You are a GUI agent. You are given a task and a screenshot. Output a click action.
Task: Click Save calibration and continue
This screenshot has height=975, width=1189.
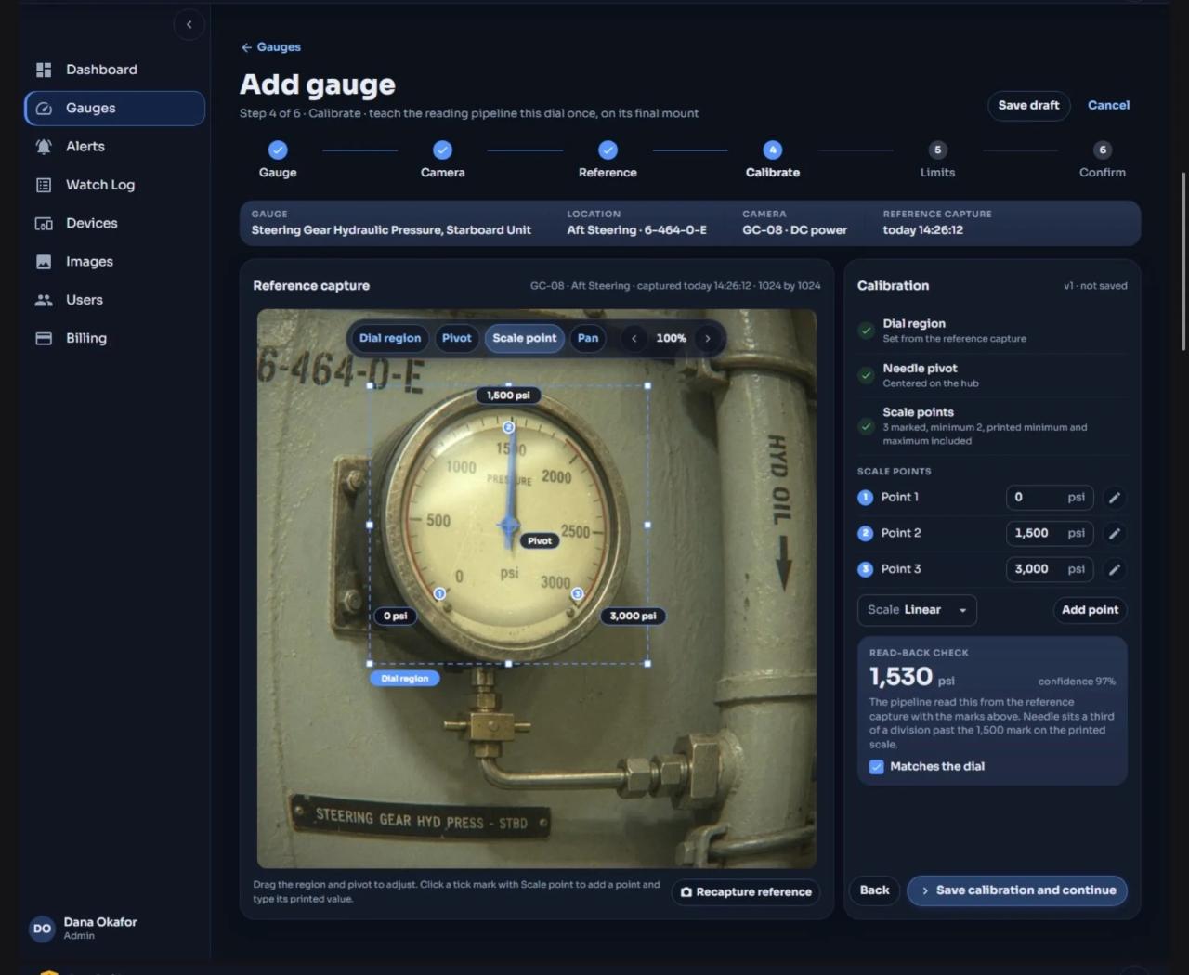coord(1017,890)
